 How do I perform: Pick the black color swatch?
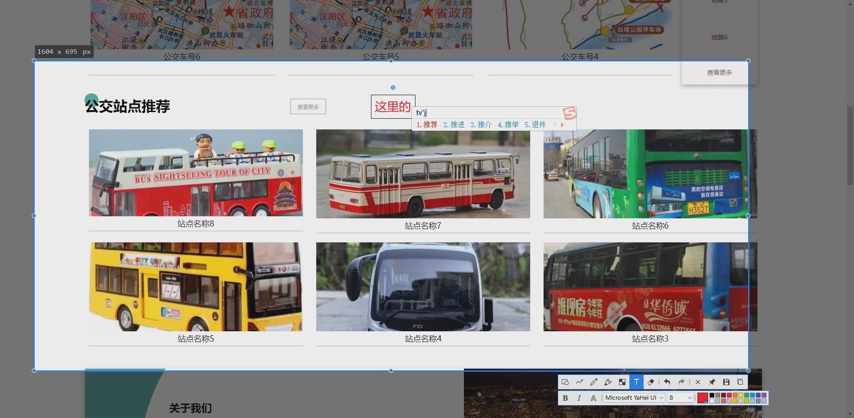point(712,395)
